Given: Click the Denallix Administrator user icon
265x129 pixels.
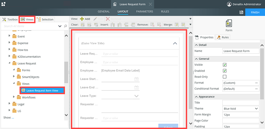Looking at the screenshot, I should point(229,4).
